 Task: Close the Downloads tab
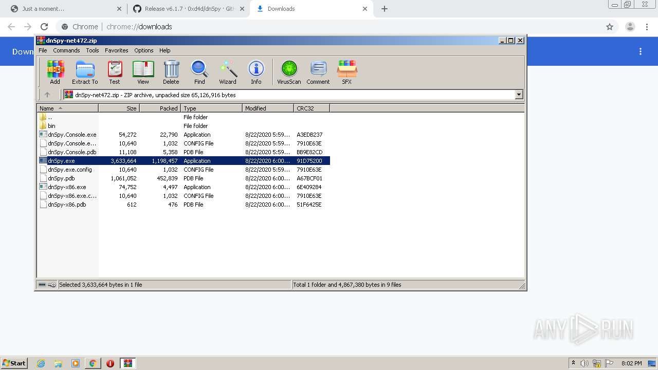click(365, 9)
